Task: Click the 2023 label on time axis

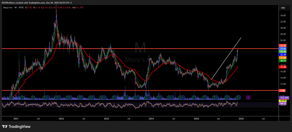Action: 106,118
